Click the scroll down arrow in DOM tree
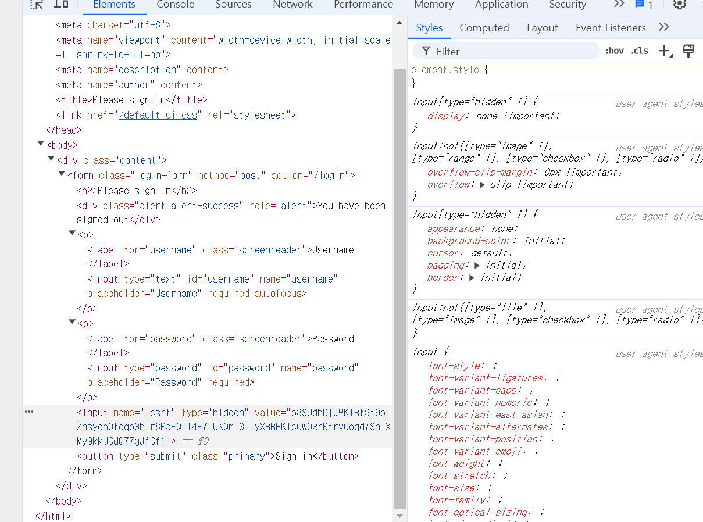The width and height of the screenshot is (703, 522). coord(399,516)
